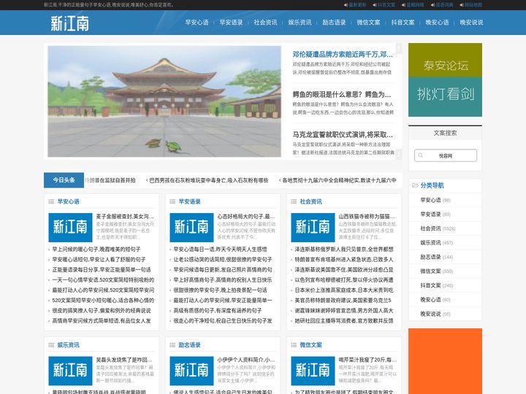Image resolution: width=526 pixels, height=394 pixels.
Task: Open headline 鳄鱼的眼泪是什么意思
Action: click(x=341, y=94)
